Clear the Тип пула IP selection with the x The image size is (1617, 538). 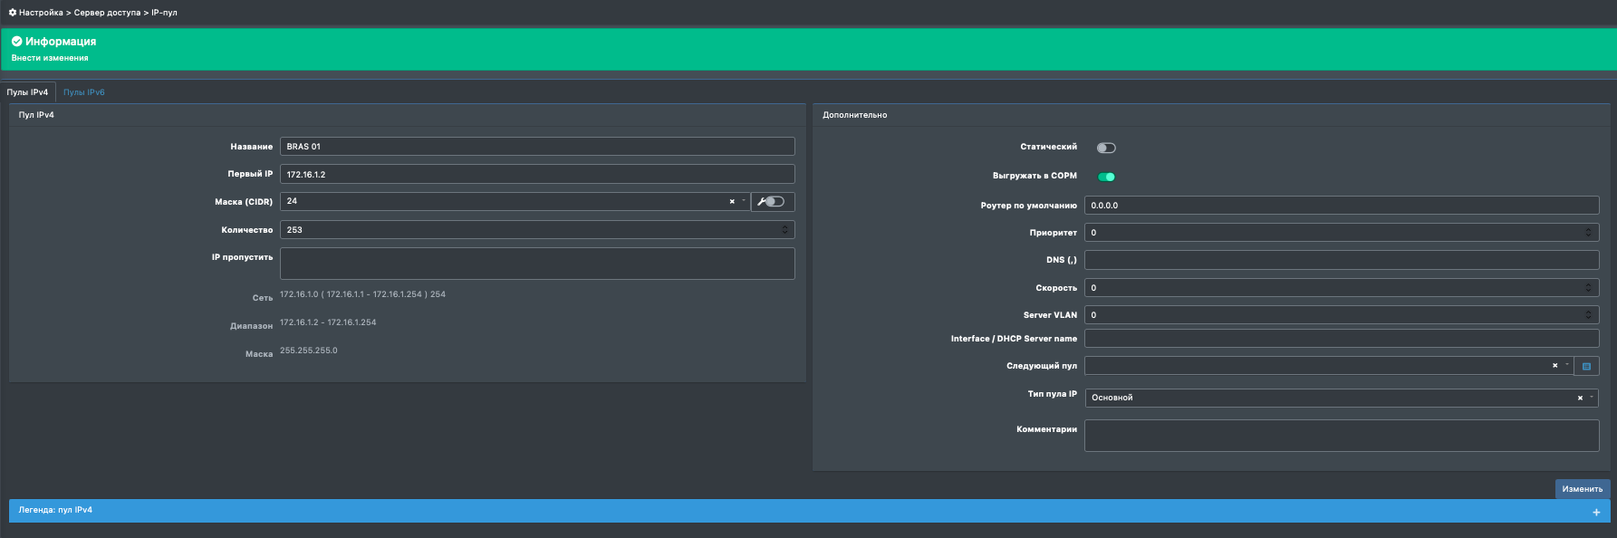[1580, 398]
